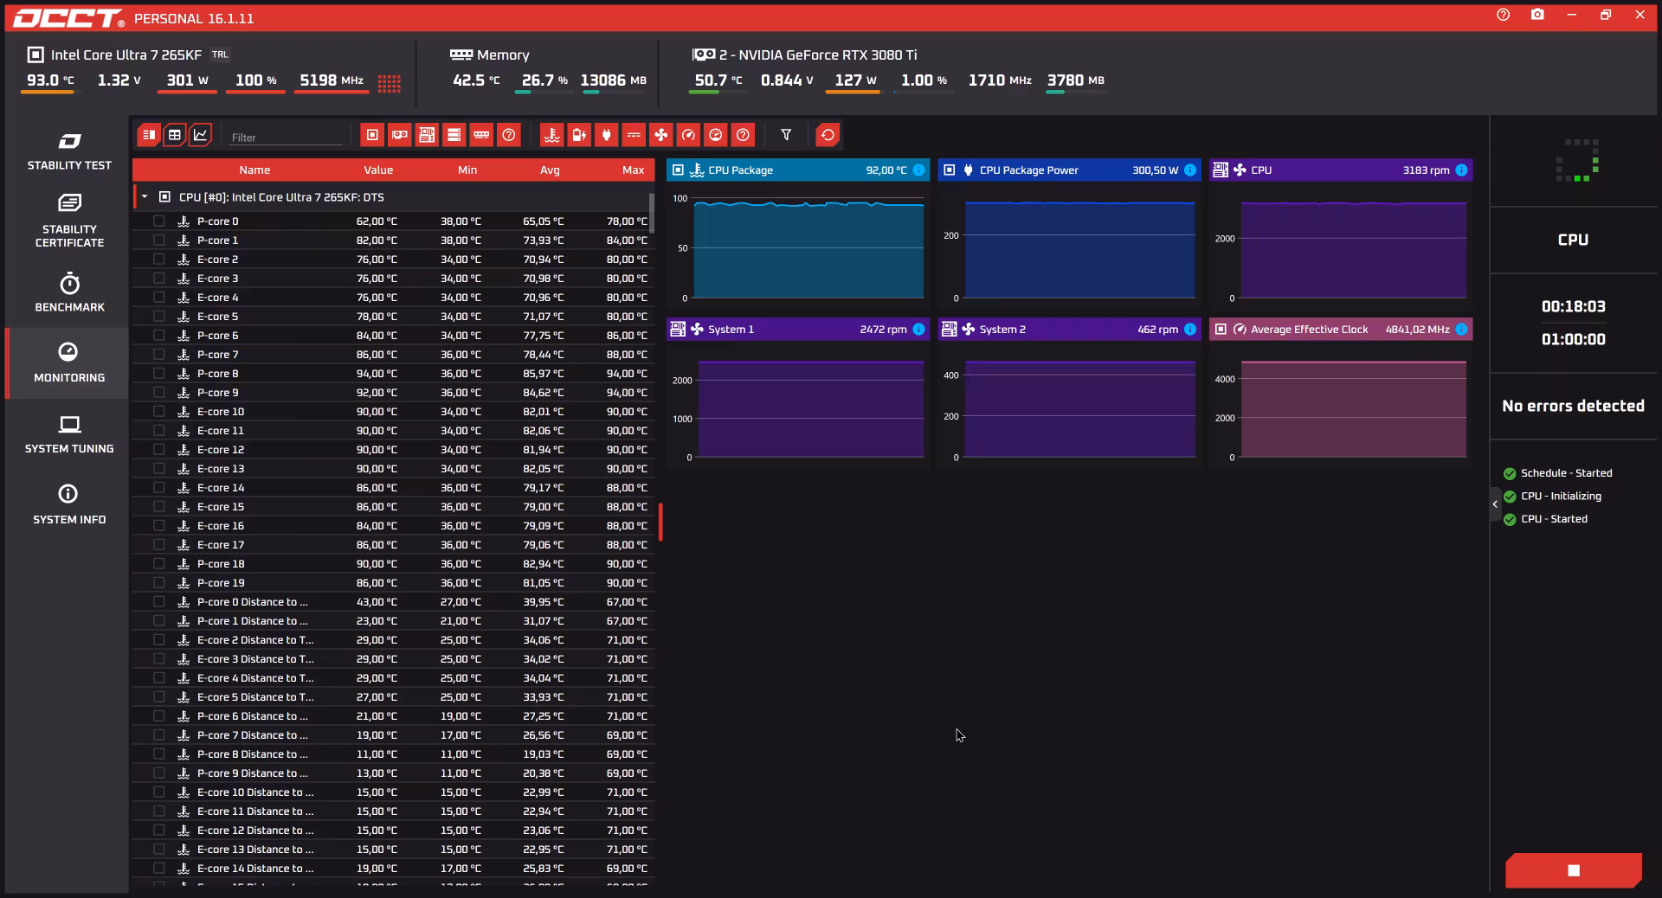Filter by miscellaneous hardware question-mark icon
The width and height of the screenshot is (1662, 898).
click(509, 135)
